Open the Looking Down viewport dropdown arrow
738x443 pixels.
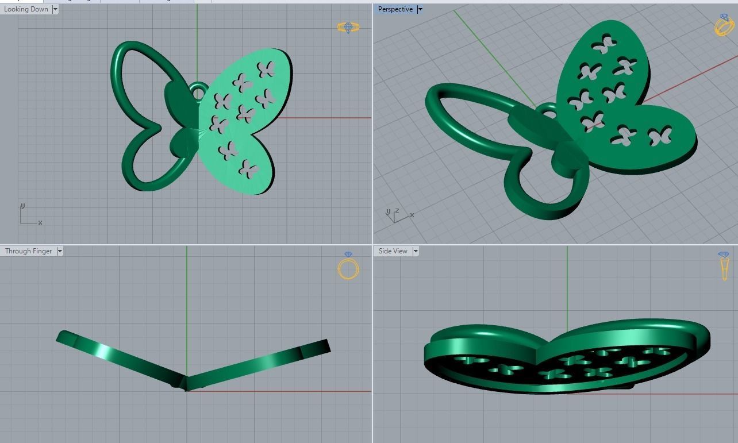(55, 9)
